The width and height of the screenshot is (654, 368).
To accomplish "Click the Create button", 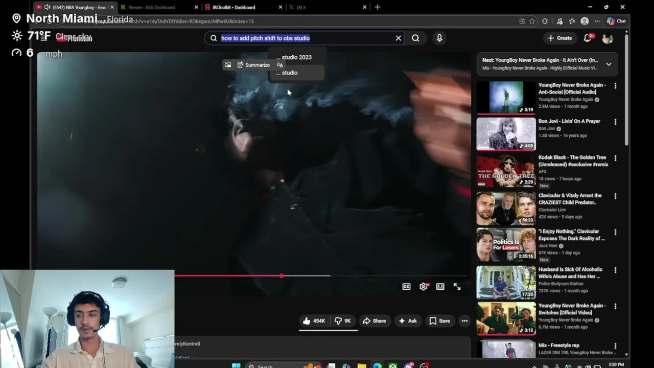I will tap(559, 38).
